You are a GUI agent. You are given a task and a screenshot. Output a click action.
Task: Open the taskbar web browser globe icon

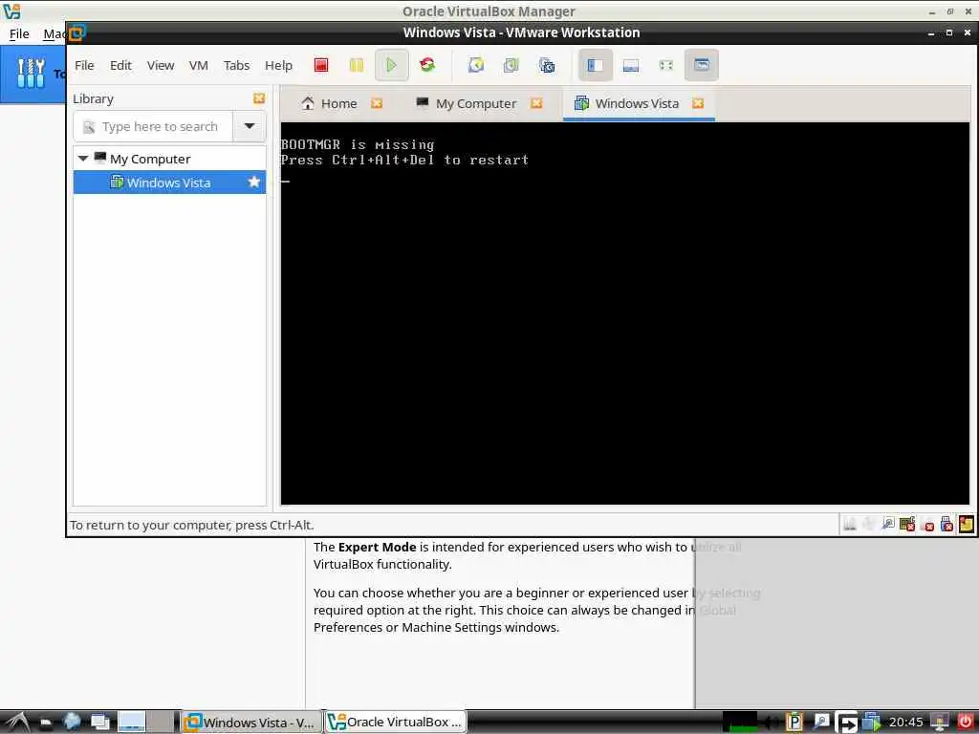pyautogui.click(x=73, y=723)
